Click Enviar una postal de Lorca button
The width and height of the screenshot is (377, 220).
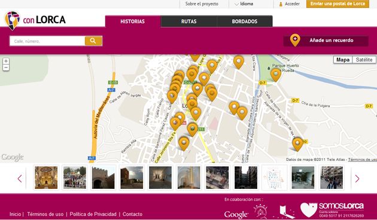(338, 4)
